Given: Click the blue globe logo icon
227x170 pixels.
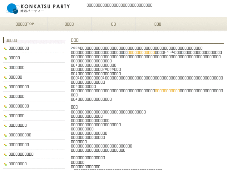Looking at the screenshot, I should 12,8.
